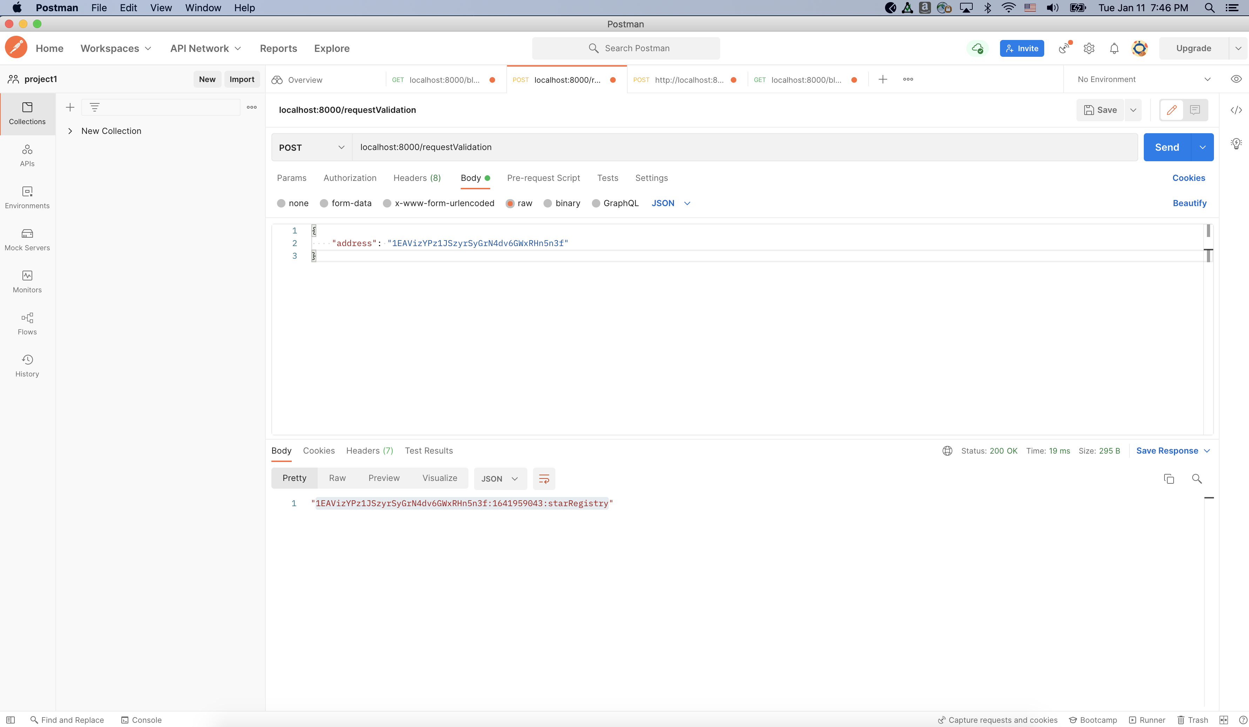The width and height of the screenshot is (1249, 727).
Task: Click the Import button
Action: 242,79
